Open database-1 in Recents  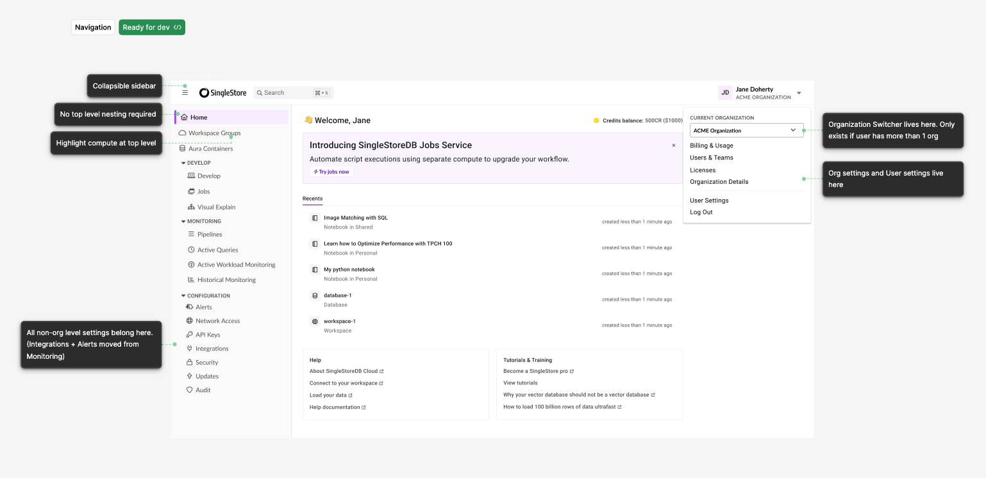coord(338,295)
